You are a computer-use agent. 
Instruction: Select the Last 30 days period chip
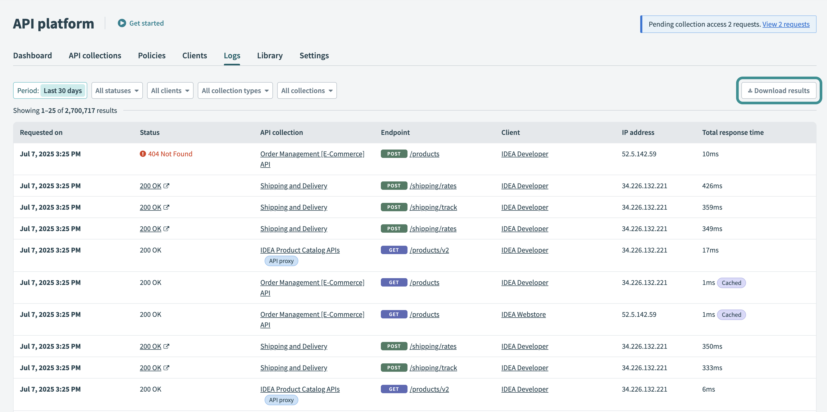pos(63,90)
